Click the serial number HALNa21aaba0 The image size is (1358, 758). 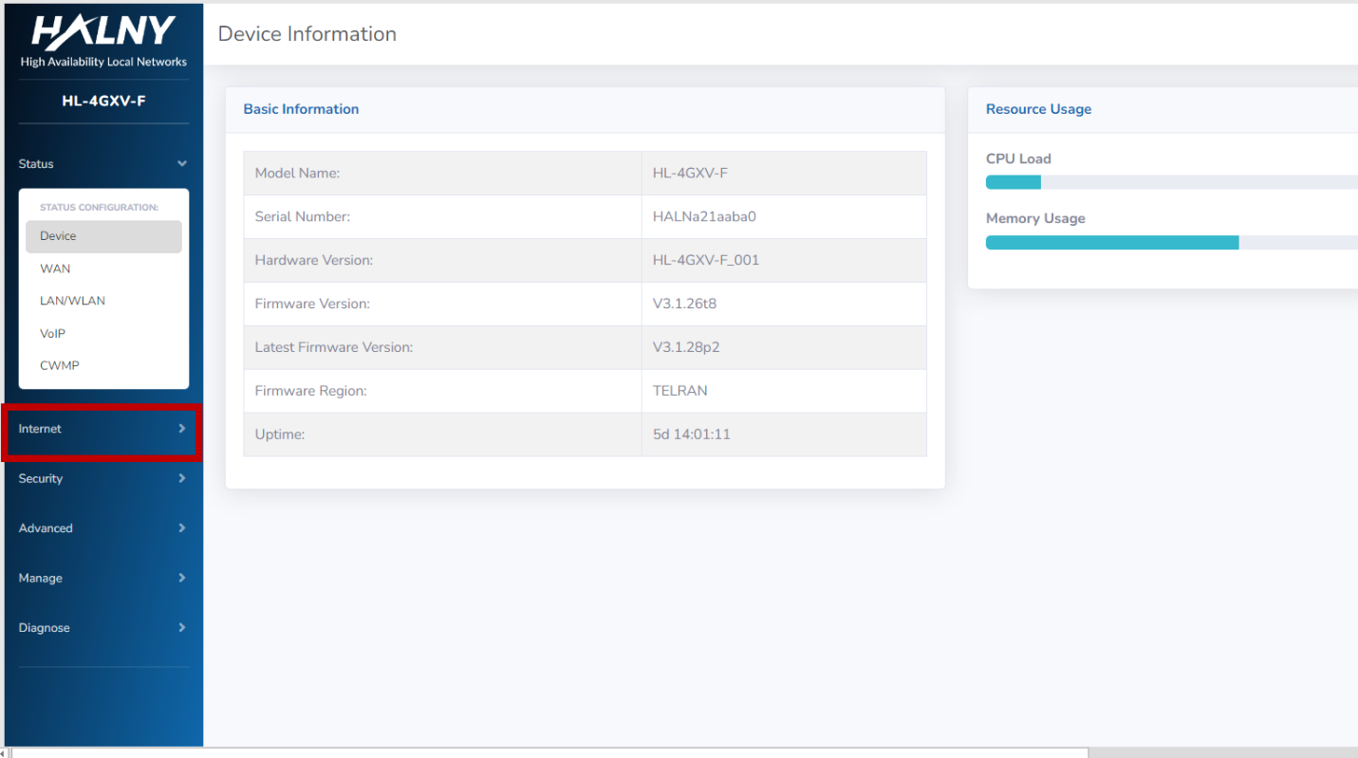pos(704,216)
